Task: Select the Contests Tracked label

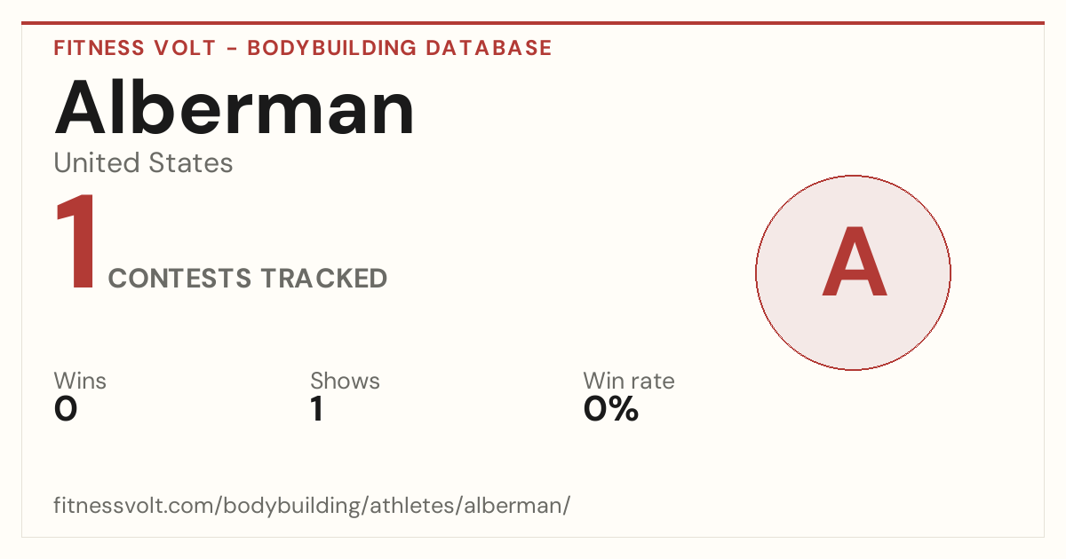Action: pos(248,279)
